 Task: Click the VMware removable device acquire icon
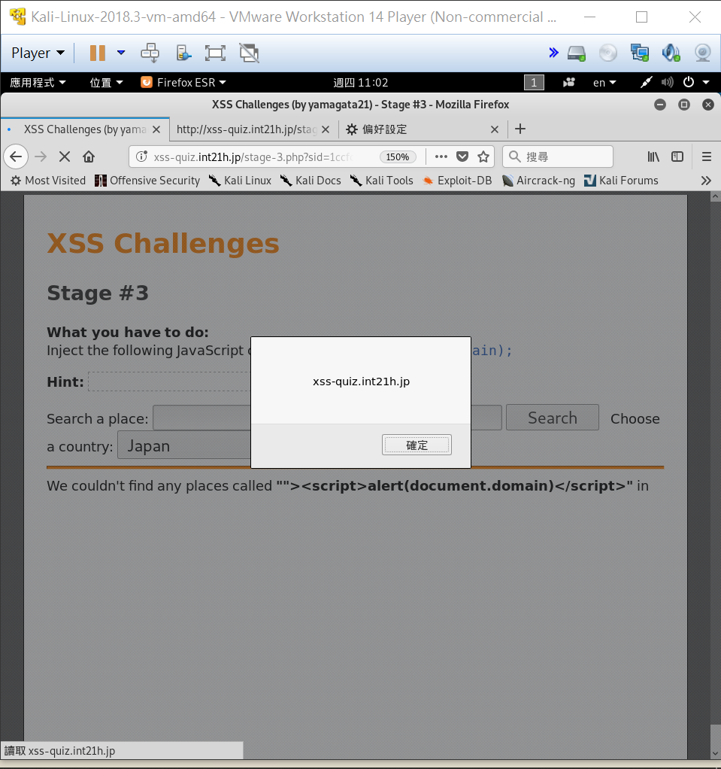[x=183, y=53]
